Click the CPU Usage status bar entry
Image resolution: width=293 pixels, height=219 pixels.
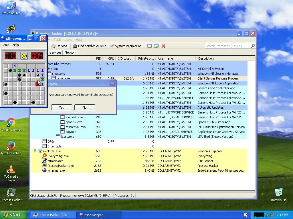(43, 196)
